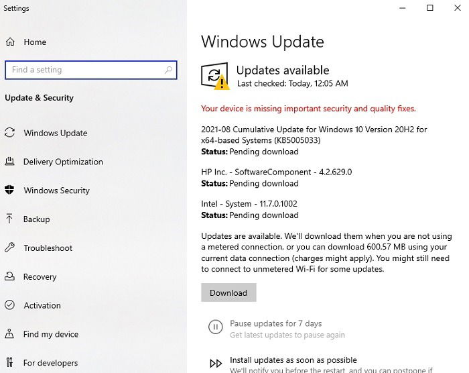Select Troubleshoot from the sidebar
This screenshot has height=373, width=469.
pyautogui.click(x=48, y=248)
